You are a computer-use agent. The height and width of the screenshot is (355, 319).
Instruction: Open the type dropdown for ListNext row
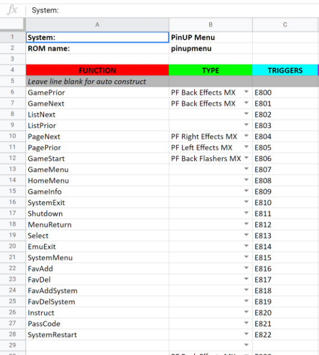246,114
